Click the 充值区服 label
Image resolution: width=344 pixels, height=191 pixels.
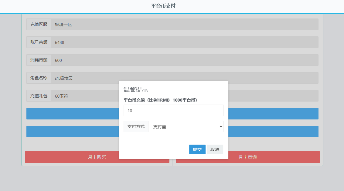[x=39, y=25]
